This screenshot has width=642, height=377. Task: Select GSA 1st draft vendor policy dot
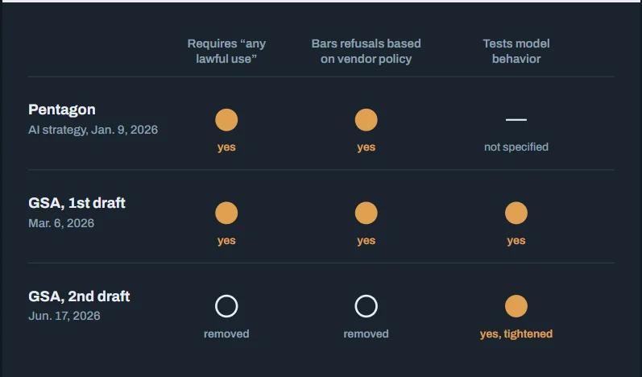point(366,213)
